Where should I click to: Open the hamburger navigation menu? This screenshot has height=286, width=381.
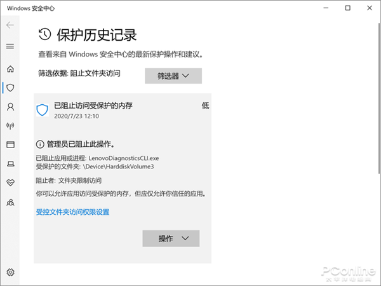pos(10,46)
